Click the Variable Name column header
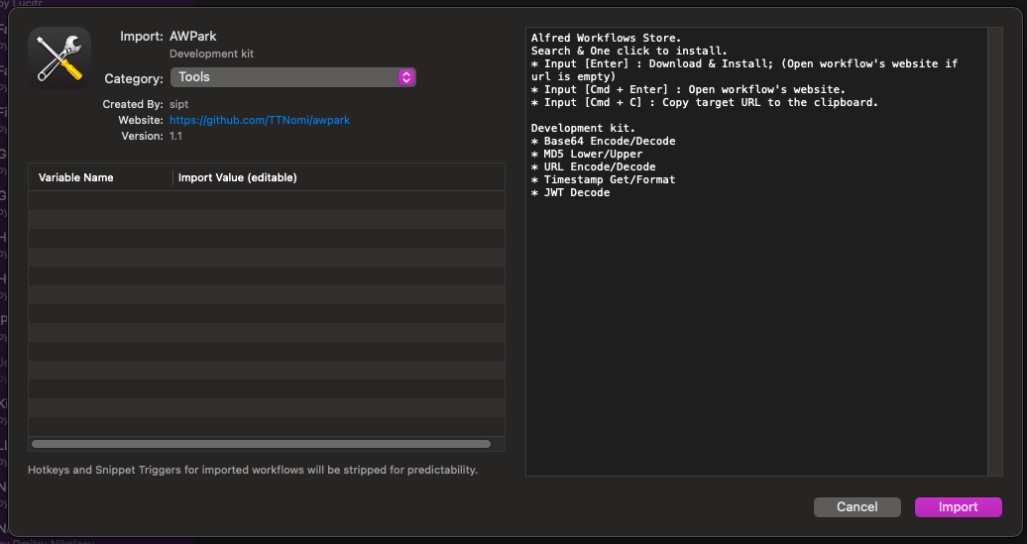This screenshot has height=544, width=1027. [76, 177]
